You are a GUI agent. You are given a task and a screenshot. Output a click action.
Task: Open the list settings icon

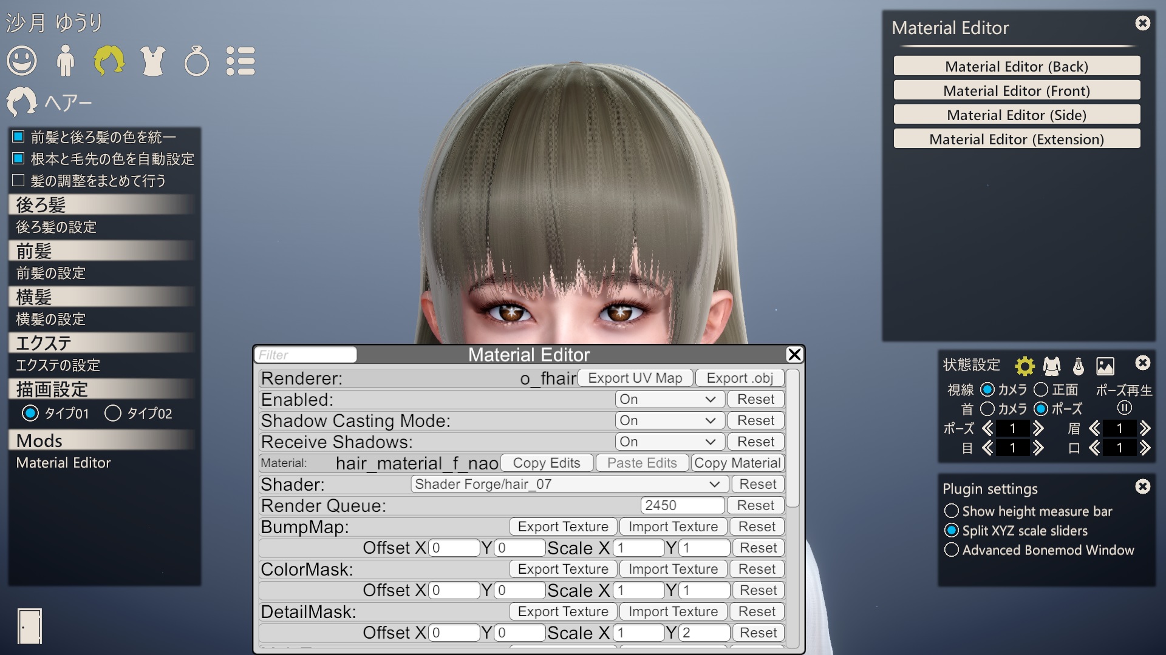[240, 61]
